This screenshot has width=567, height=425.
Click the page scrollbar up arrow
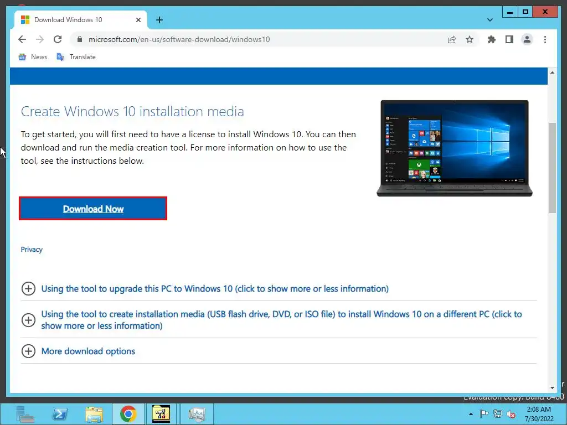(552, 72)
